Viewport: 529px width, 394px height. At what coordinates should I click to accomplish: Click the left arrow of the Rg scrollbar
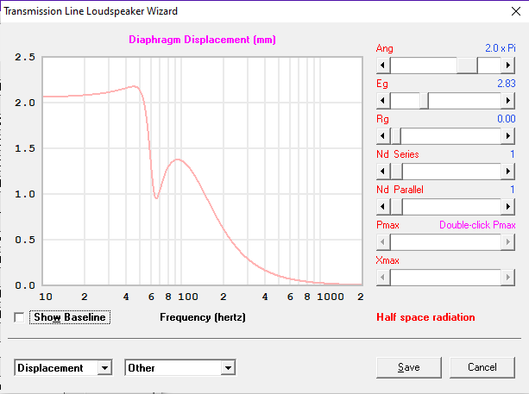coord(383,136)
